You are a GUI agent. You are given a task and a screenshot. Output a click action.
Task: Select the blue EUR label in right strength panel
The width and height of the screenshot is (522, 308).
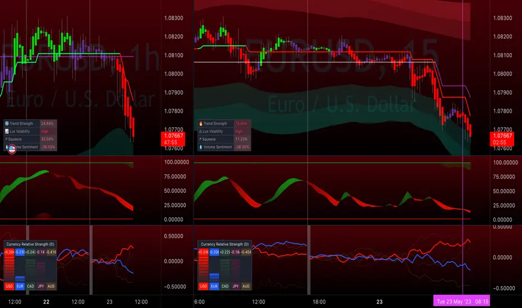point(214,286)
